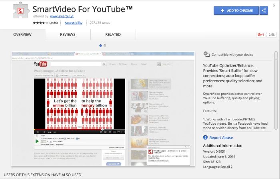Image resolution: width=280 pixels, height=179 pixels.
Task: Open See all 2 languages
Action: [226, 167]
